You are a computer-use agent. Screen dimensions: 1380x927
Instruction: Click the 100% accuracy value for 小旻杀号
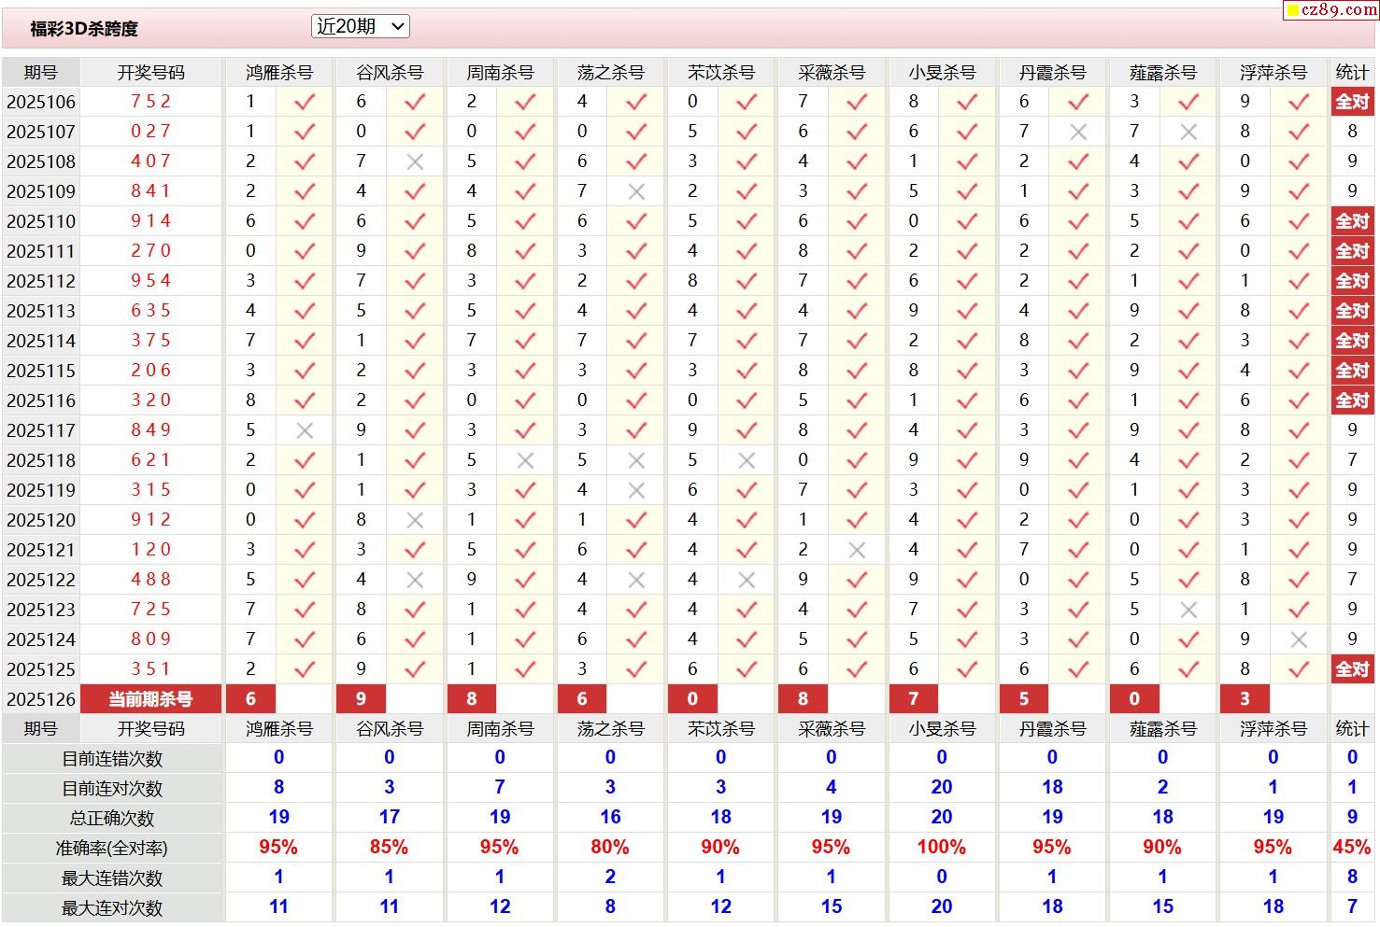[942, 848]
